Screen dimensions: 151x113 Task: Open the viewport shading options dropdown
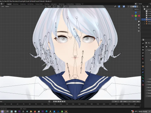[139, 7]
